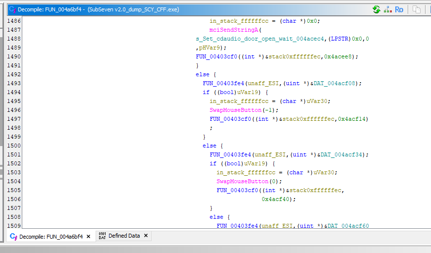Image resolution: width=431 pixels, height=253 pixels.
Task: Open the control flow graph icon
Action: [x=387, y=9]
